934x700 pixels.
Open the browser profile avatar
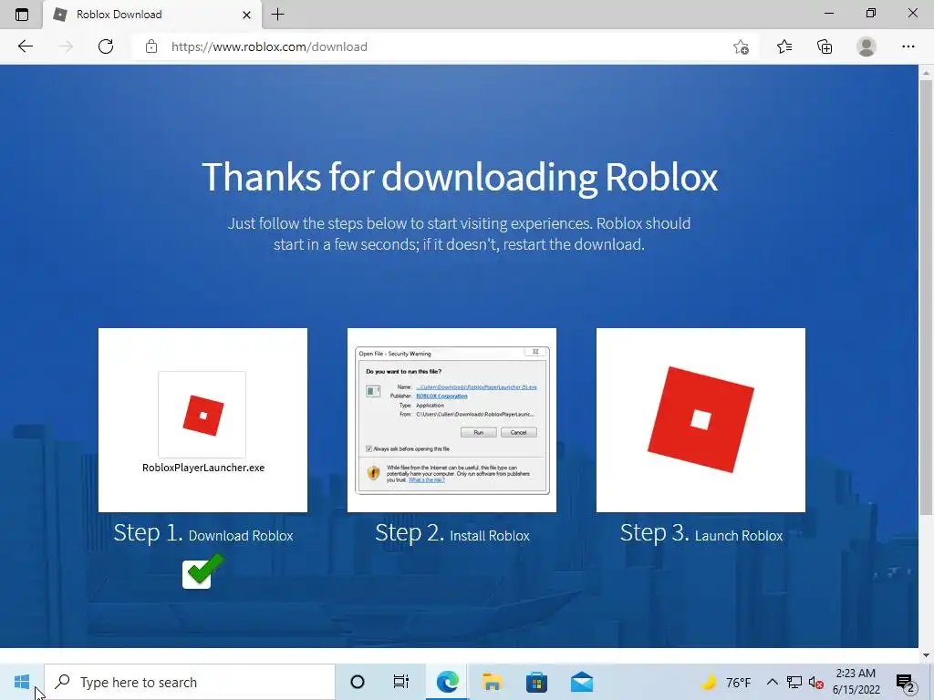click(x=867, y=46)
